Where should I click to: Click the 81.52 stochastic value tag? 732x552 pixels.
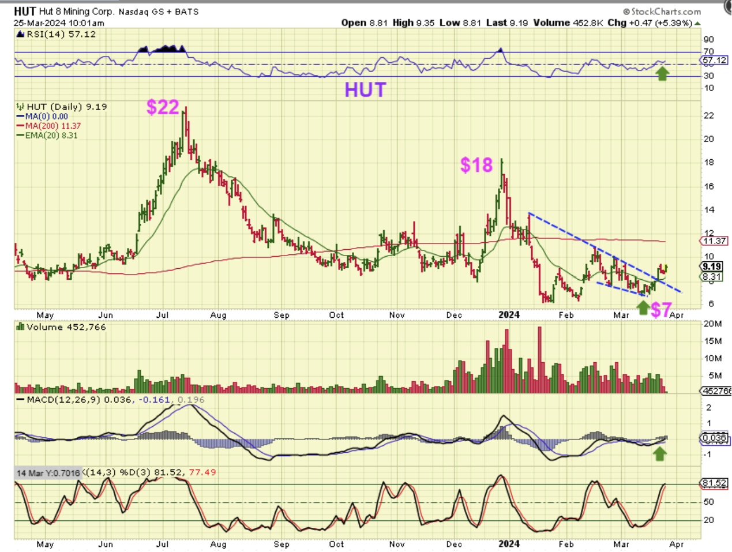click(x=714, y=483)
